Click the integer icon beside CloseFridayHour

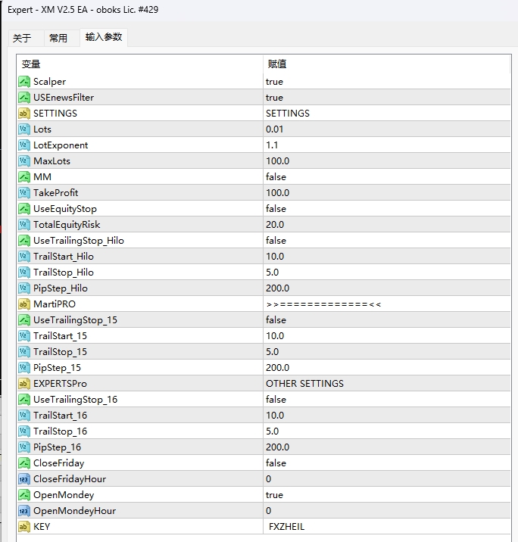tap(24, 479)
